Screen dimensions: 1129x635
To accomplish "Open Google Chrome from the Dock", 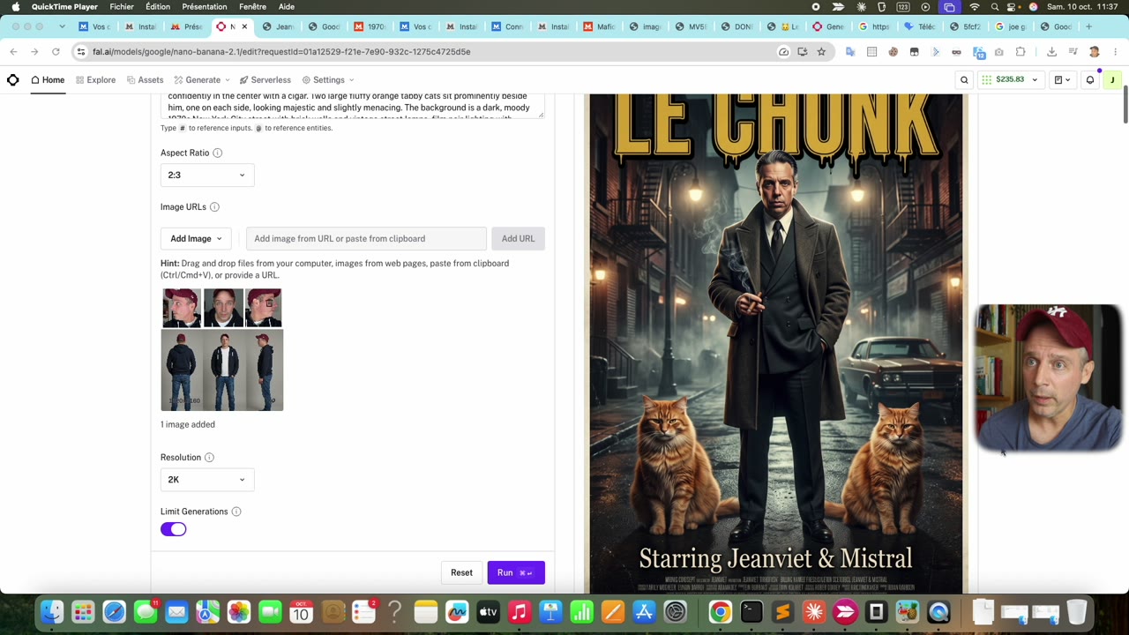I will [721, 611].
